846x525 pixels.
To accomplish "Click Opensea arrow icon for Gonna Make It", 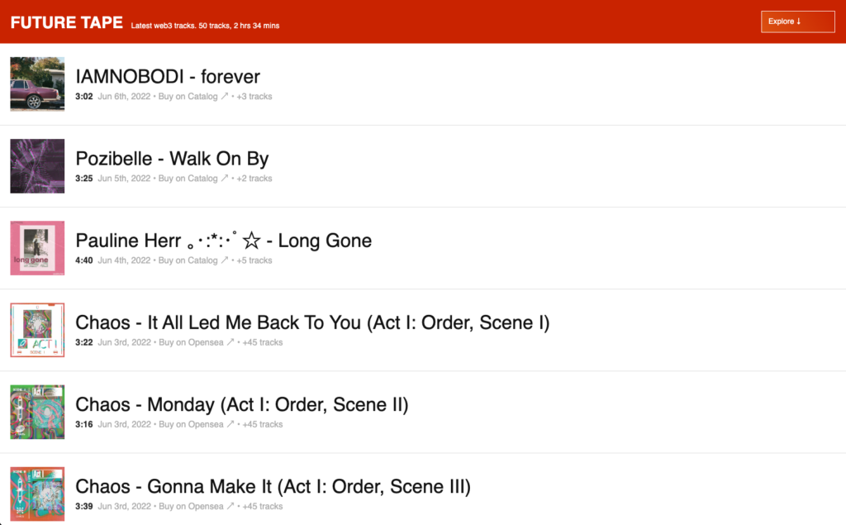I will click(231, 507).
